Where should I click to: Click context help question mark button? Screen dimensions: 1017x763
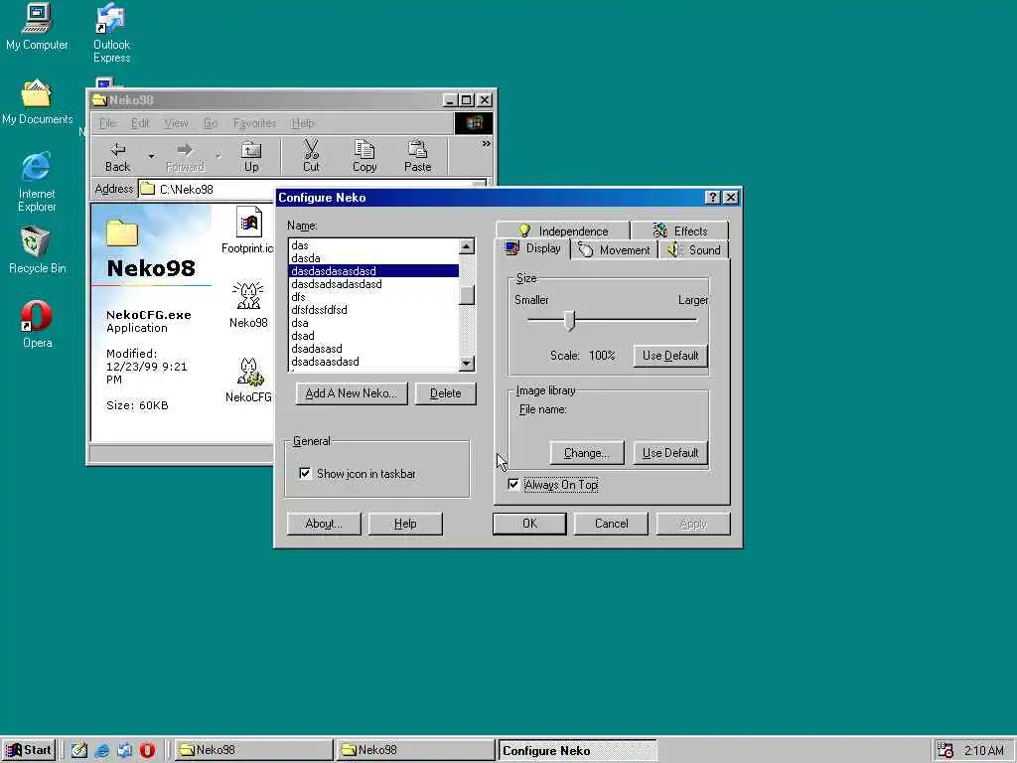[x=712, y=198]
